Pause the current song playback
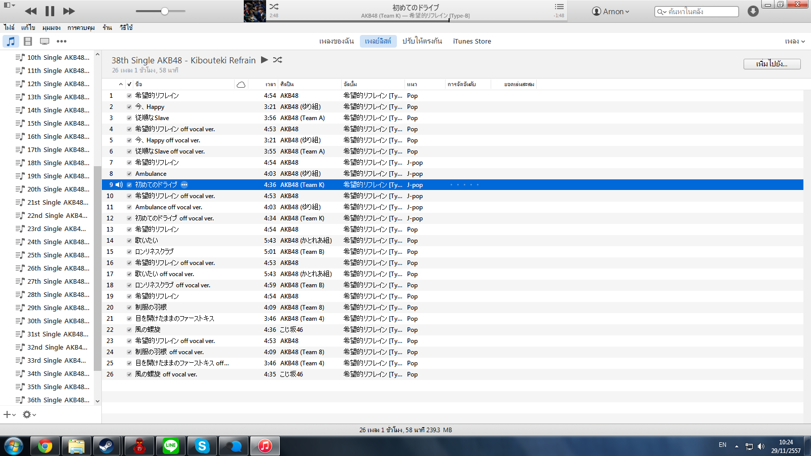Image resolution: width=811 pixels, height=456 pixels. pyautogui.click(x=50, y=11)
